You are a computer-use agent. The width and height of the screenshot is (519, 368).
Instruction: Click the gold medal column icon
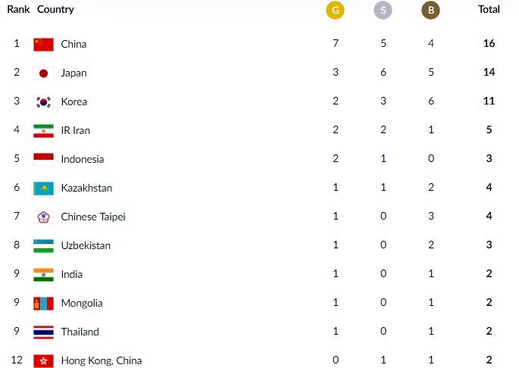pyautogui.click(x=335, y=11)
